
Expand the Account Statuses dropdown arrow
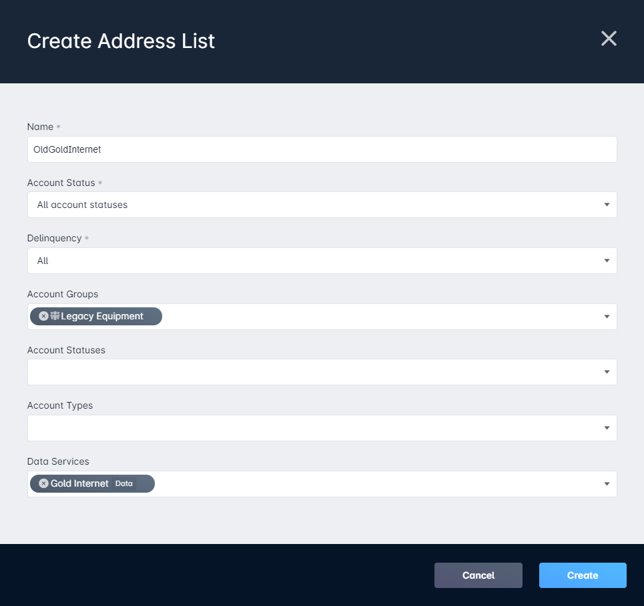(x=607, y=372)
